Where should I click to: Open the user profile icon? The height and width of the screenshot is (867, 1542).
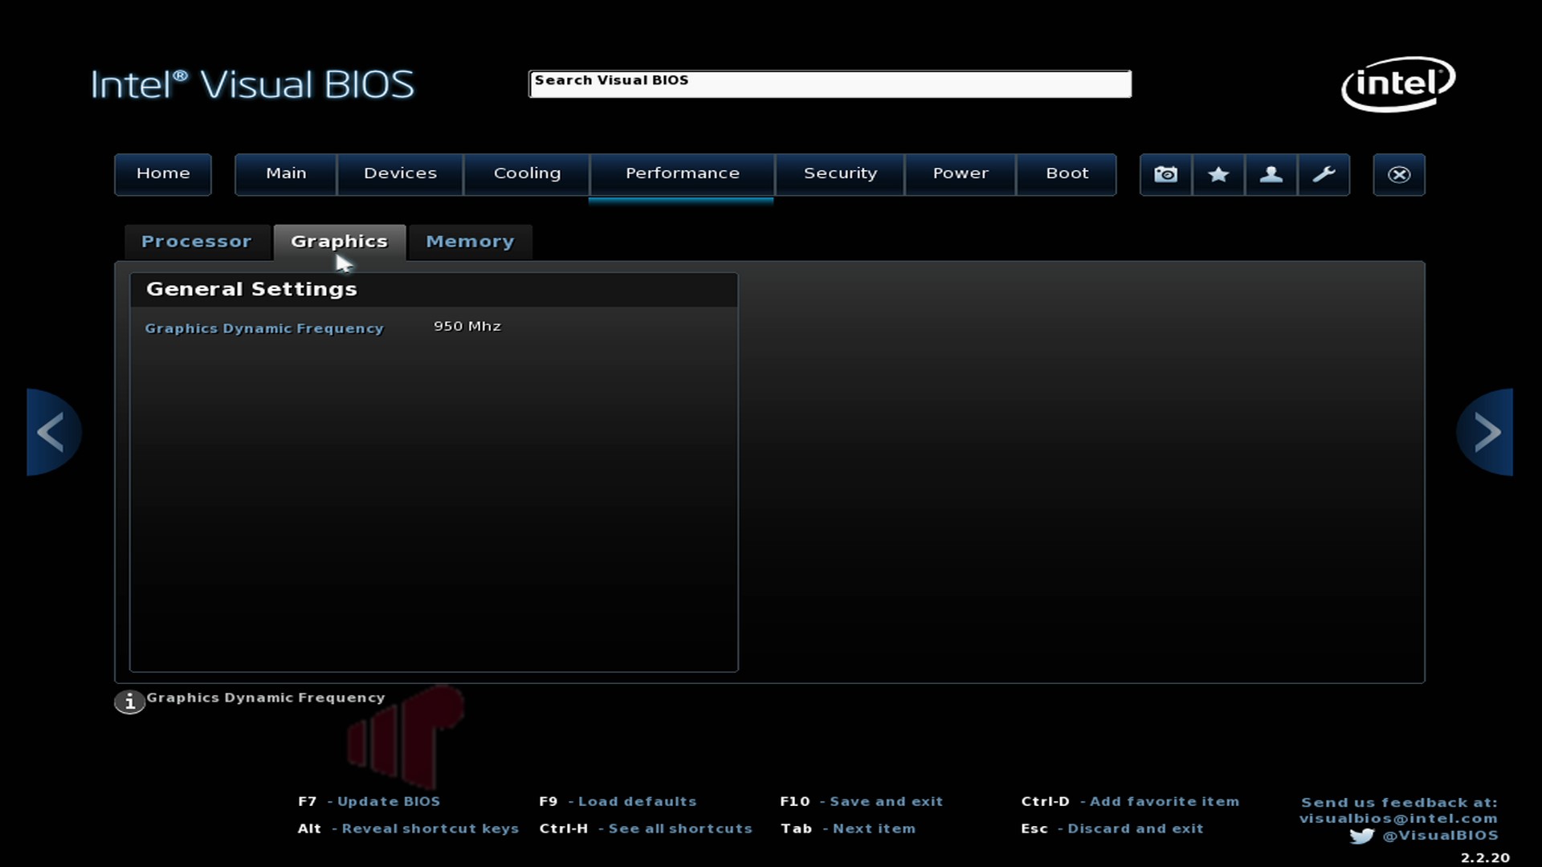pyautogui.click(x=1271, y=174)
